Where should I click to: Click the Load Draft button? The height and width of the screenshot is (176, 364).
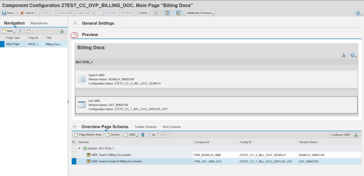coord(83,13)
